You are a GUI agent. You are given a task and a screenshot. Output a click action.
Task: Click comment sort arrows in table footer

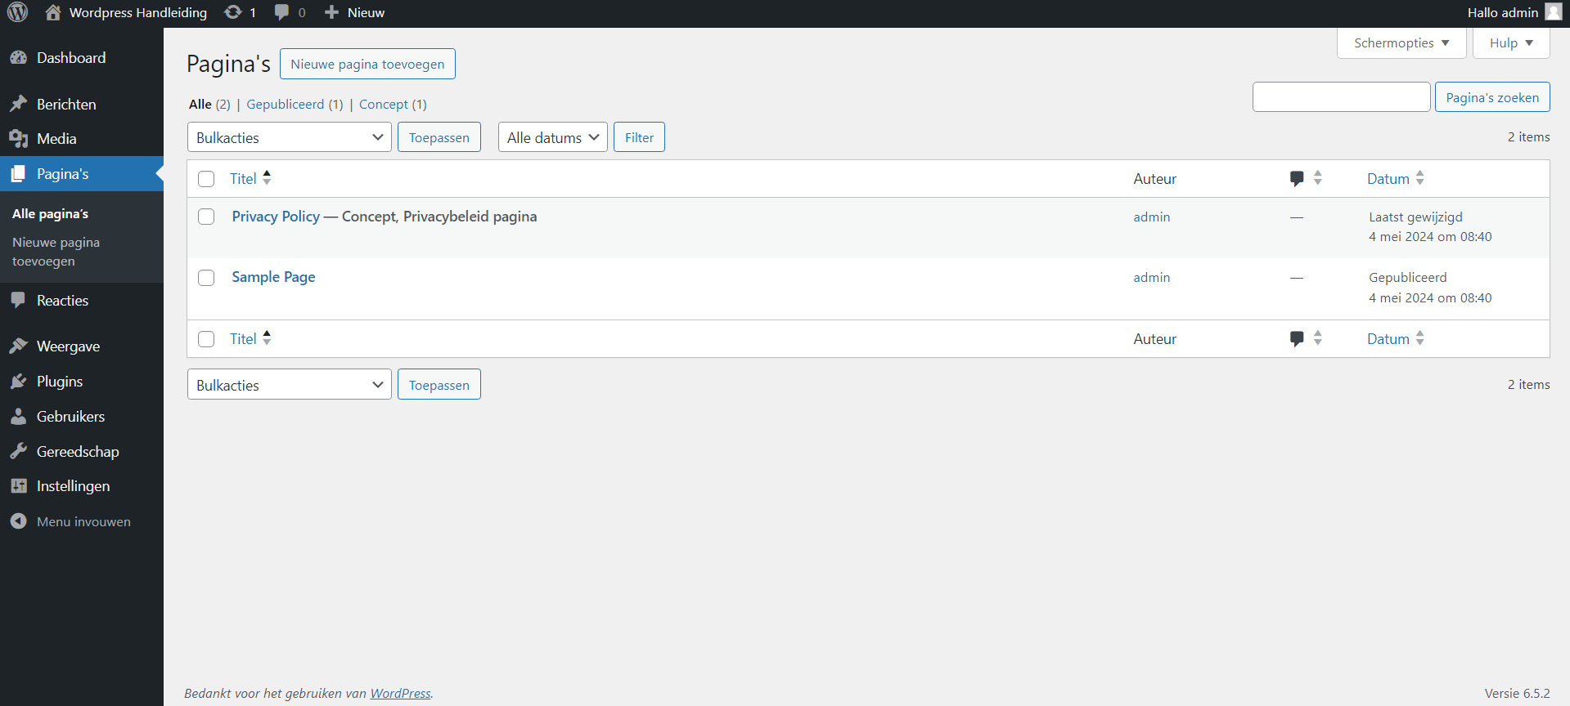pyautogui.click(x=1318, y=337)
